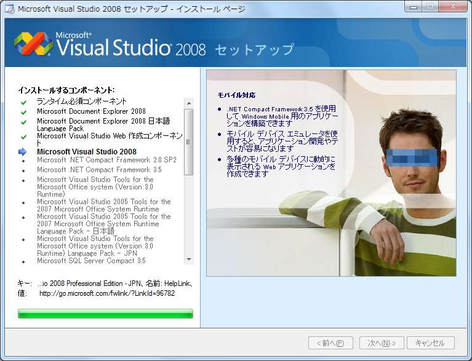Select 2007 Office System Runtime Language Pack - 日本語

point(104,224)
